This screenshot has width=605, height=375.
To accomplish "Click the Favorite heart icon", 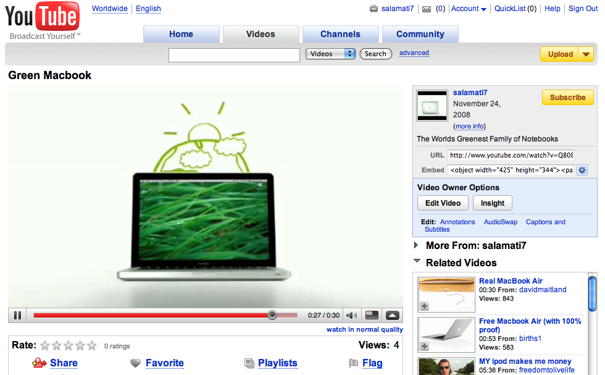I will (135, 363).
